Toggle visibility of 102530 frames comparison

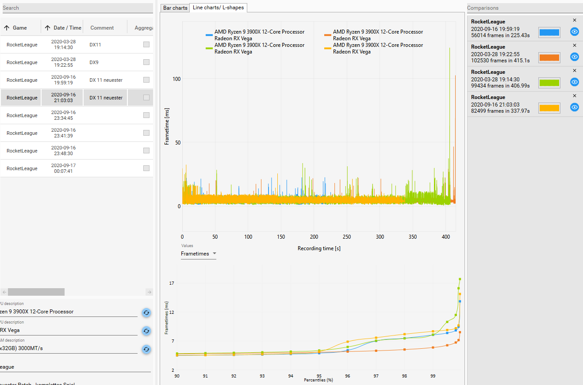574,57
